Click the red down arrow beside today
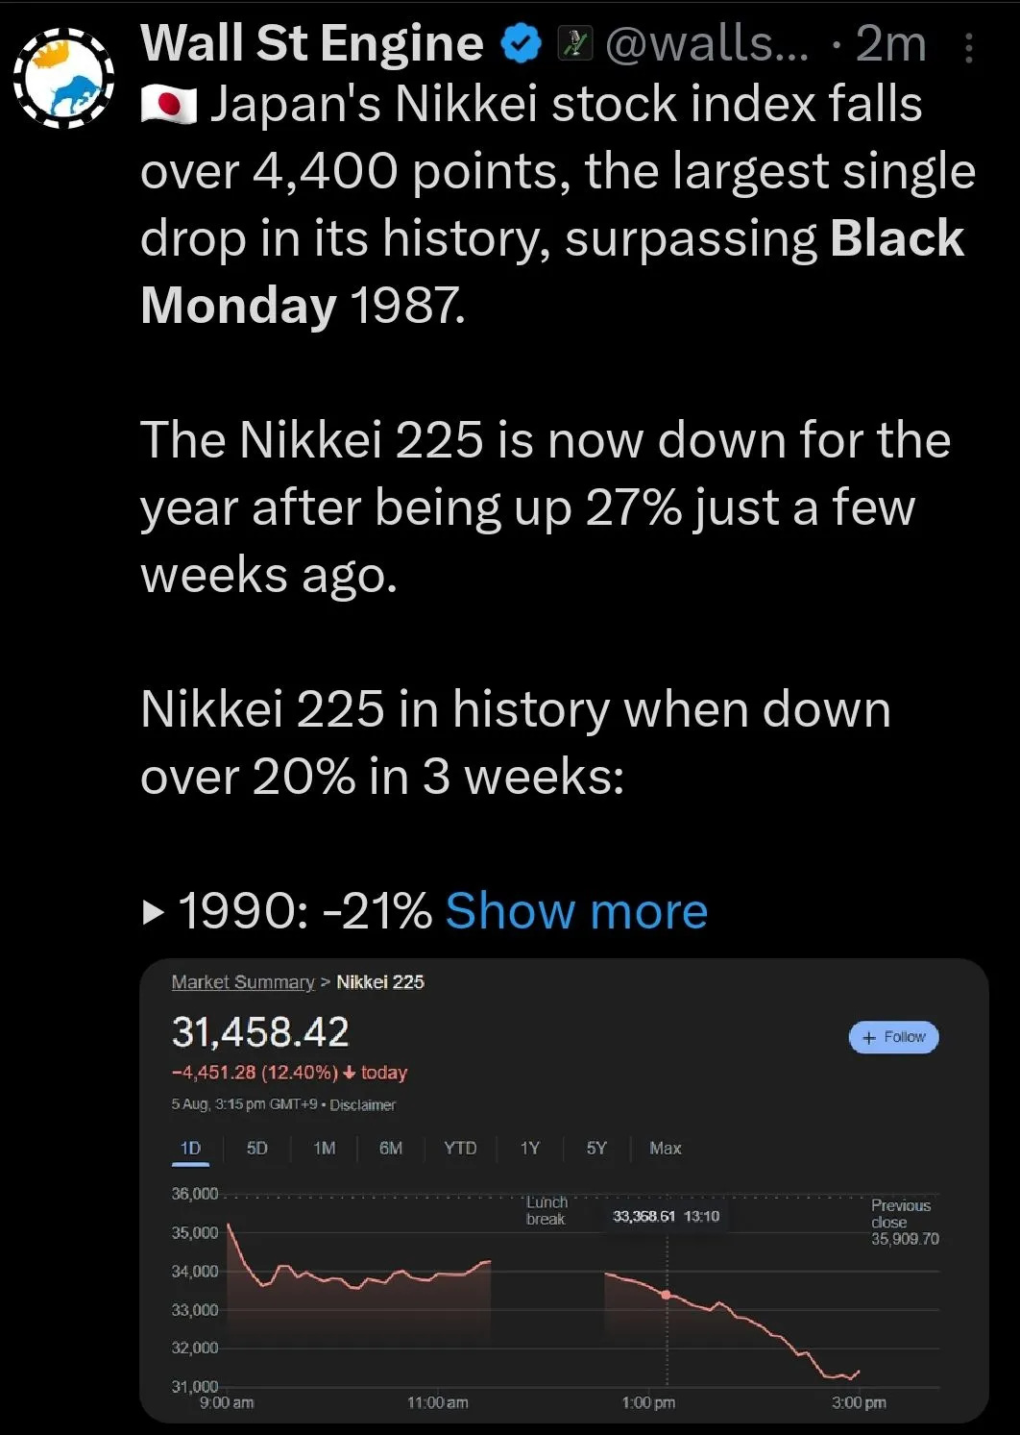 point(350,1073)
